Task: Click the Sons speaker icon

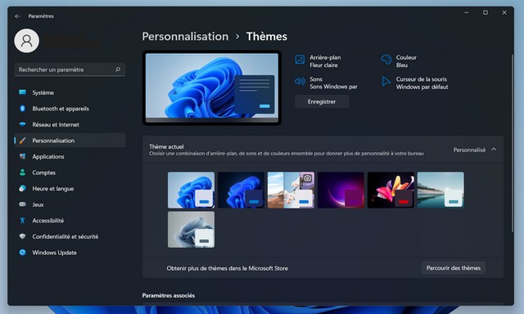Action: click(300, 81)
